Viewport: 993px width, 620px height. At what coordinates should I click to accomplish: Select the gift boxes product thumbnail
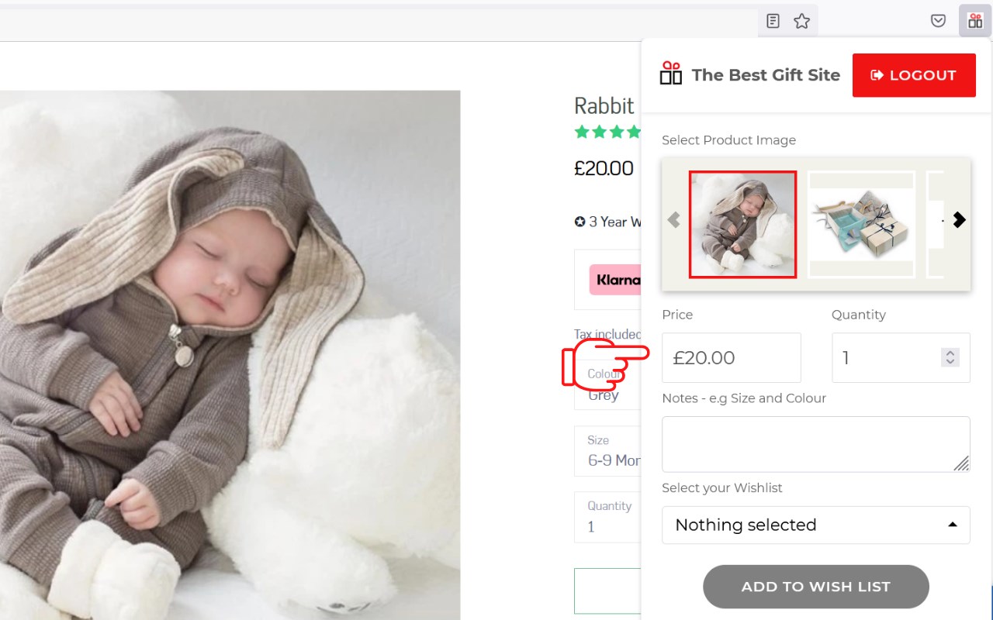pos(861,224)
